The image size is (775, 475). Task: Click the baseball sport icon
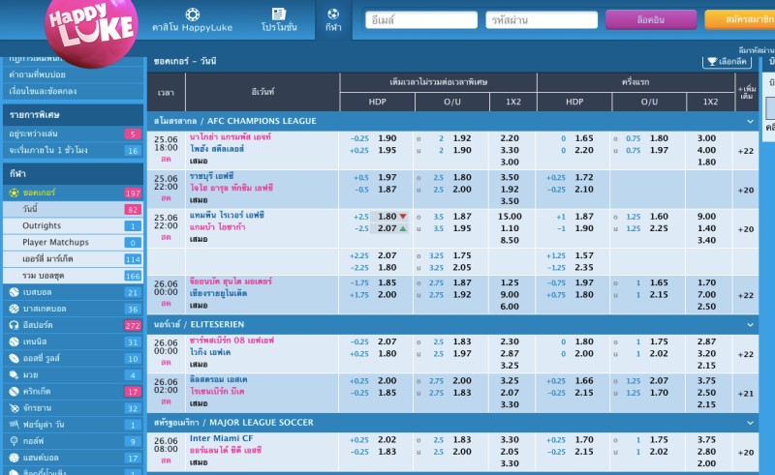point(14,292)
